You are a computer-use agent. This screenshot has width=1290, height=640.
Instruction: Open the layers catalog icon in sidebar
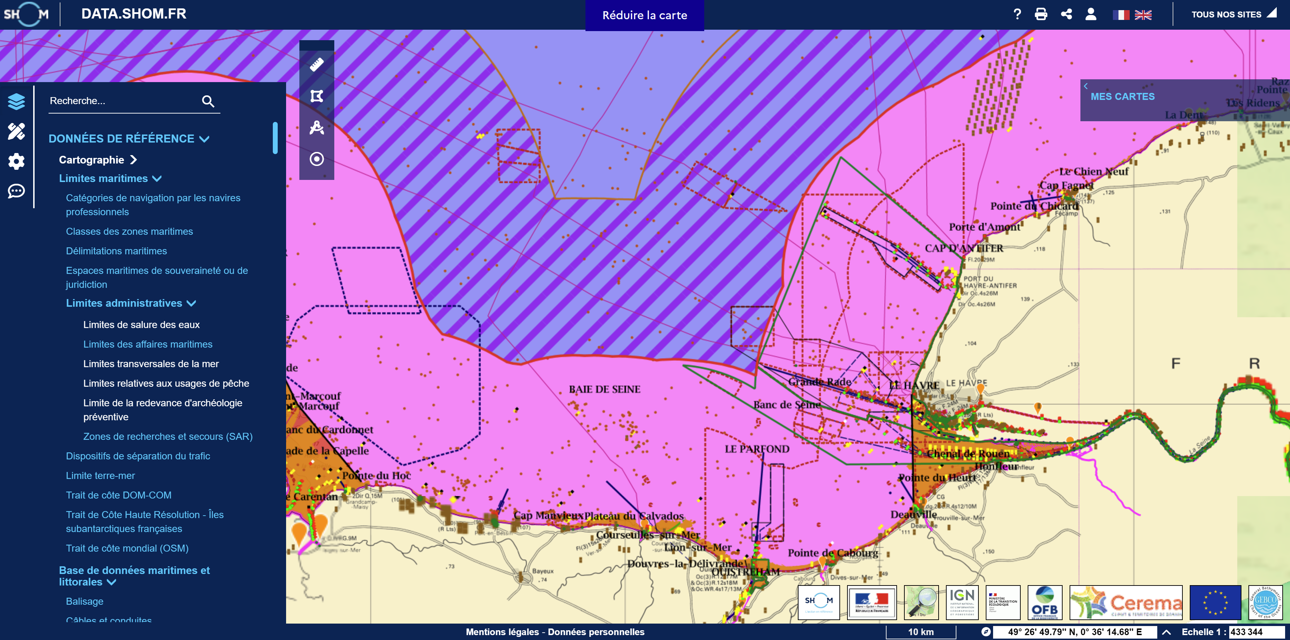[16, 102]
